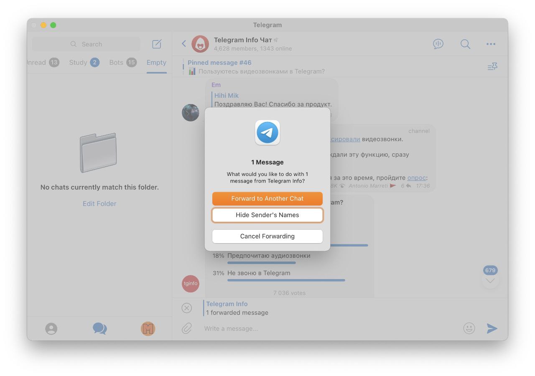This screenshot has width=535, height=376.
Task: Click the empty folder illustration
Action: 98,152
